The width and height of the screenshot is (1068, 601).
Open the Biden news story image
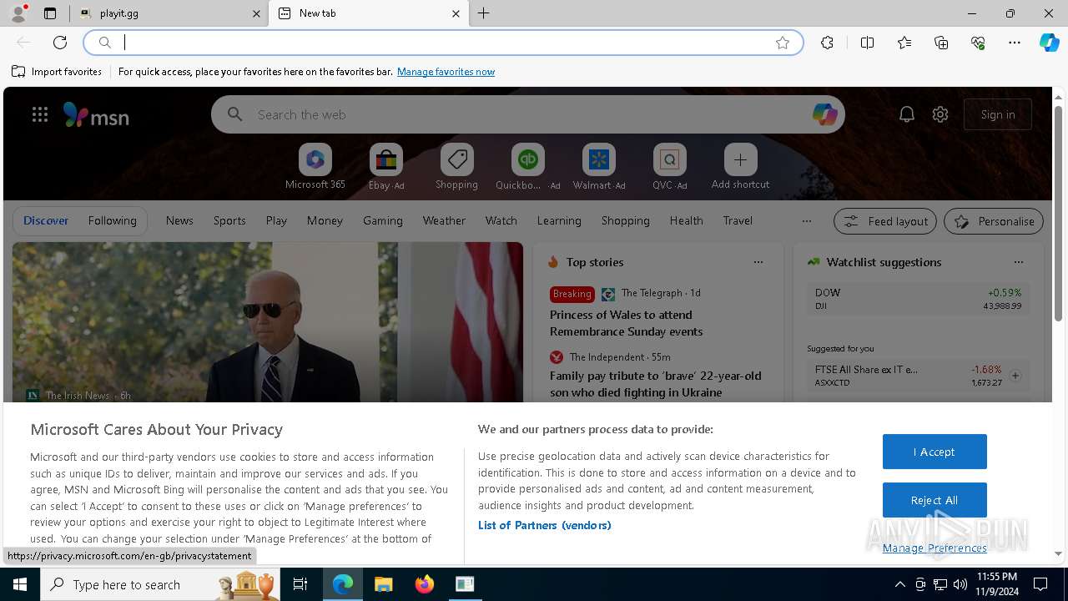(x=267, y=322)
